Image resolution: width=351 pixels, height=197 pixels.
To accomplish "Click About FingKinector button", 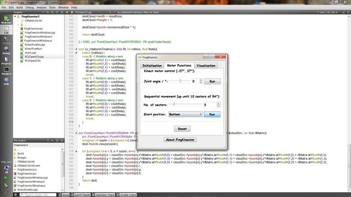I will [180, 140].
